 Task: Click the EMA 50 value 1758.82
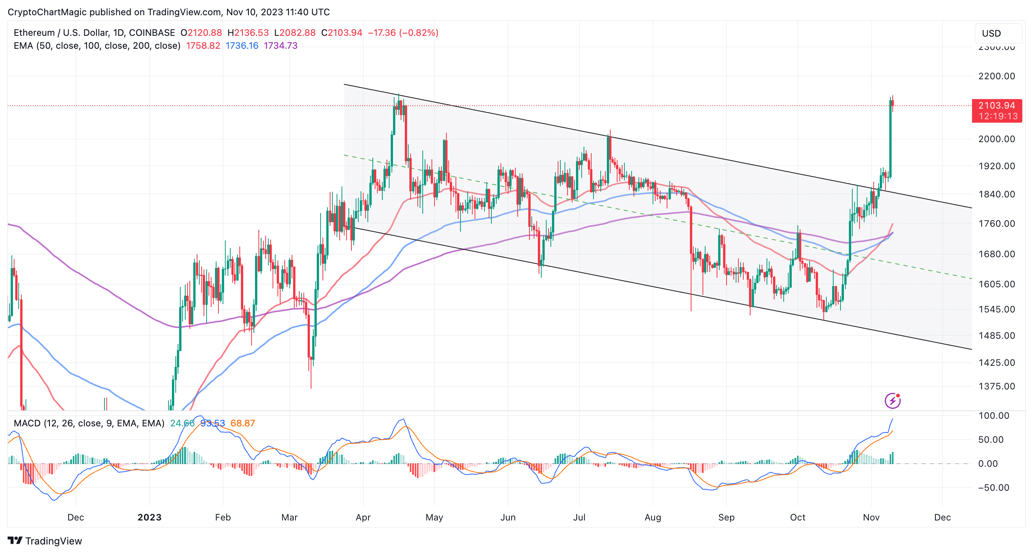point(203,46)
